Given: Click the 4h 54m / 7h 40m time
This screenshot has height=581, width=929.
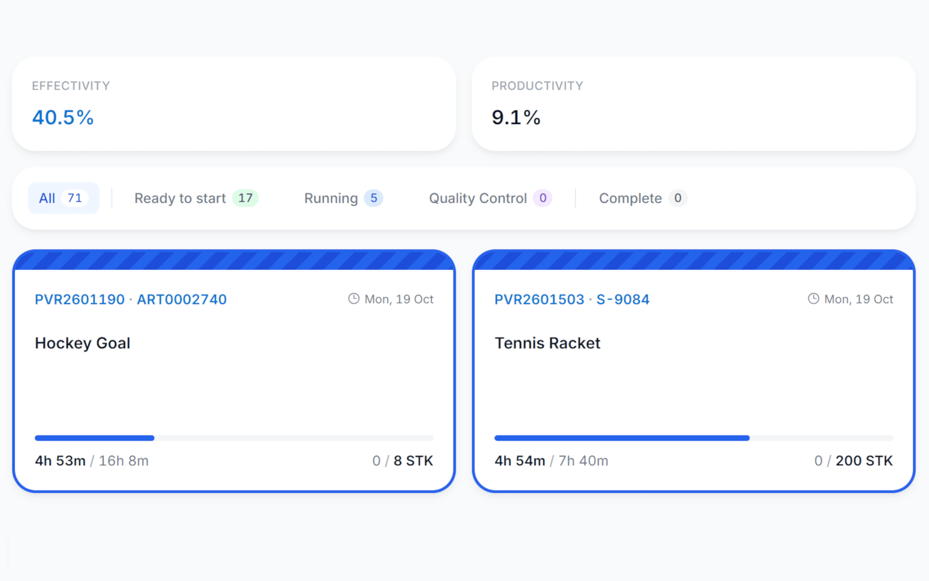Looking at the screenshot, I should [x=552, y=460].
